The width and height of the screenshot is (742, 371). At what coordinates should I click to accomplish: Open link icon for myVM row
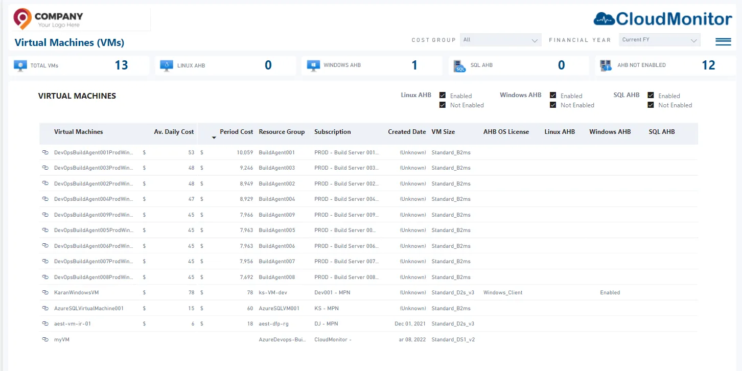45,339
